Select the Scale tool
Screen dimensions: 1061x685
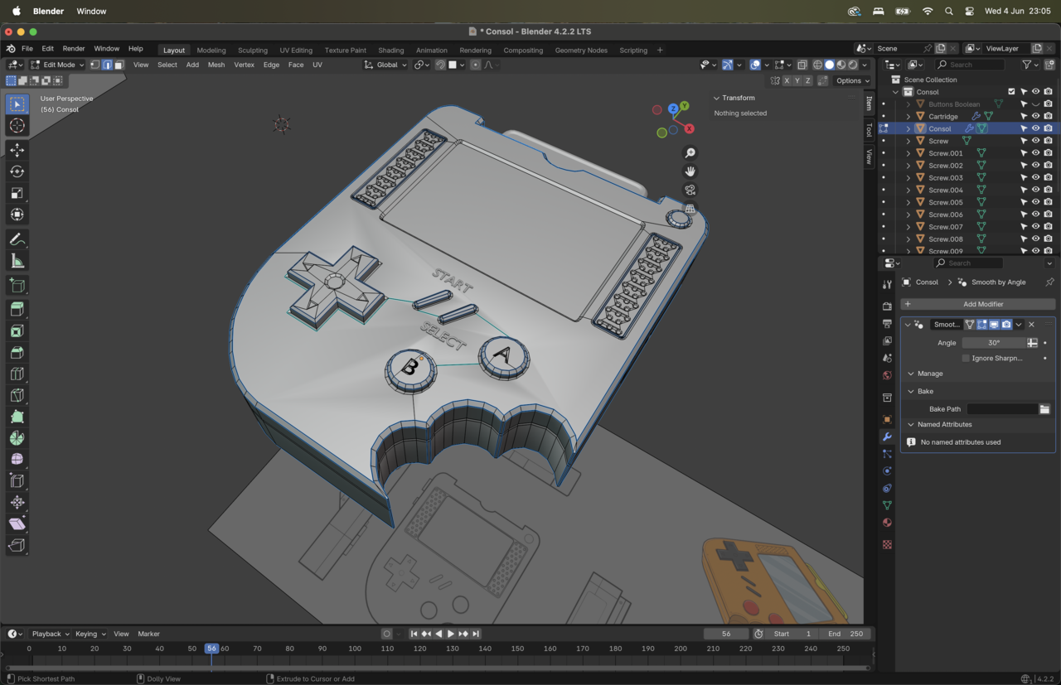(17, 193)
